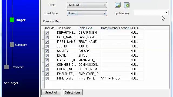Go to the Convert wizard step
Image resolution: width=173 pixels, height=97 pixels.
click(x=18, y=67)
